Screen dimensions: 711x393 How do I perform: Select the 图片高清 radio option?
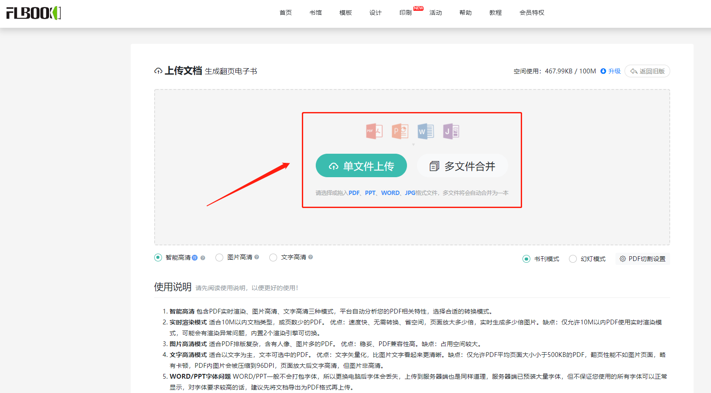(x=219, y=258)
